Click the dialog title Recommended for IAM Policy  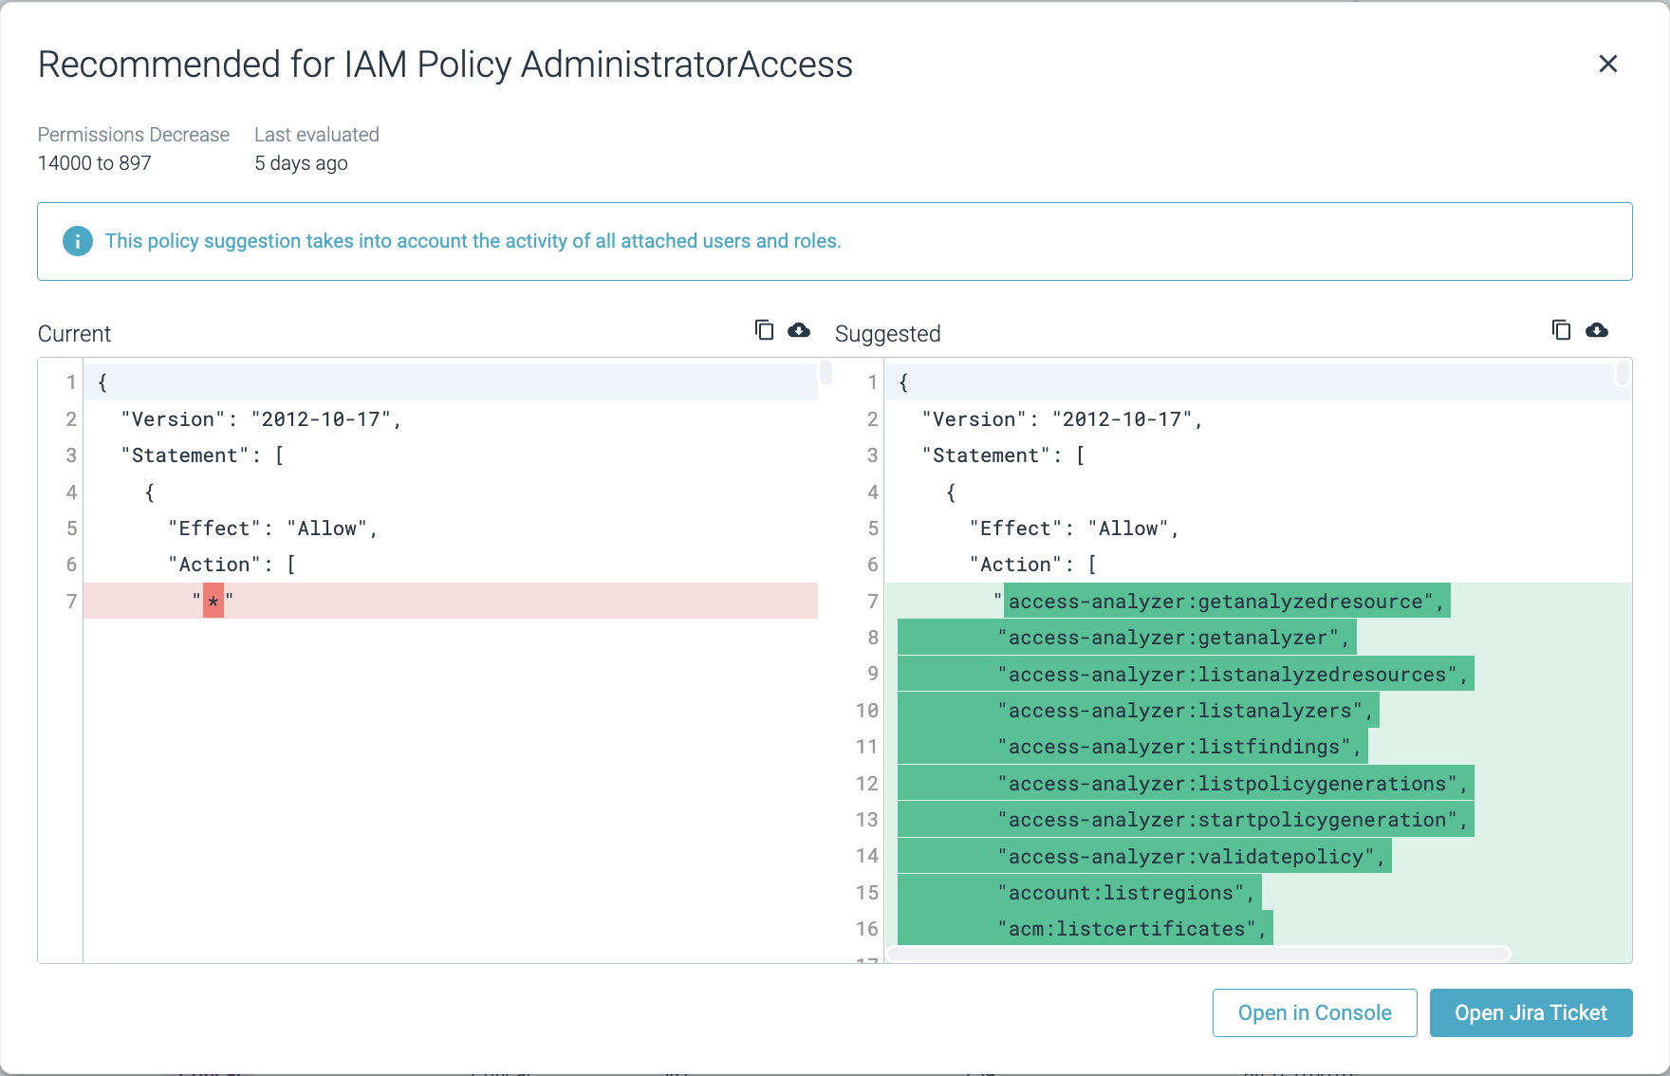[445, 65]
